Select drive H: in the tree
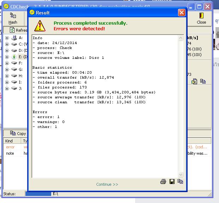Image resolution: width=219 pixels, height=203 pixels. 20,76
